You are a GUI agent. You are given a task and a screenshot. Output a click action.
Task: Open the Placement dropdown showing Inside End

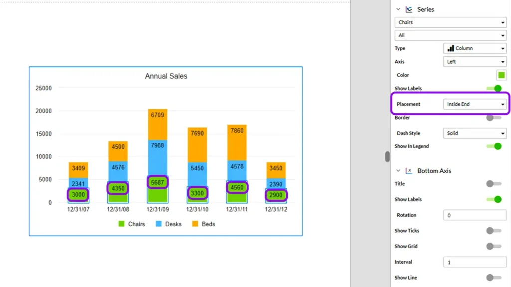pos(475,104)
